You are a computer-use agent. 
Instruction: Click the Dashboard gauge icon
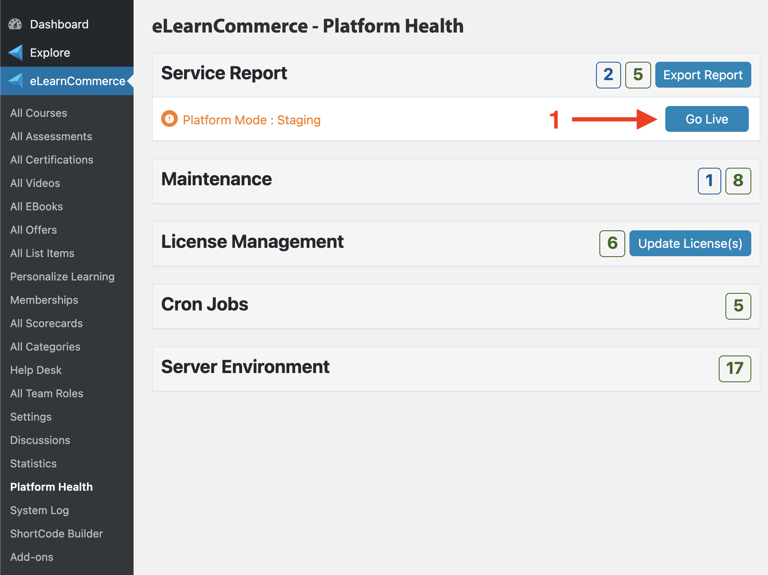[x=15, y=24]
